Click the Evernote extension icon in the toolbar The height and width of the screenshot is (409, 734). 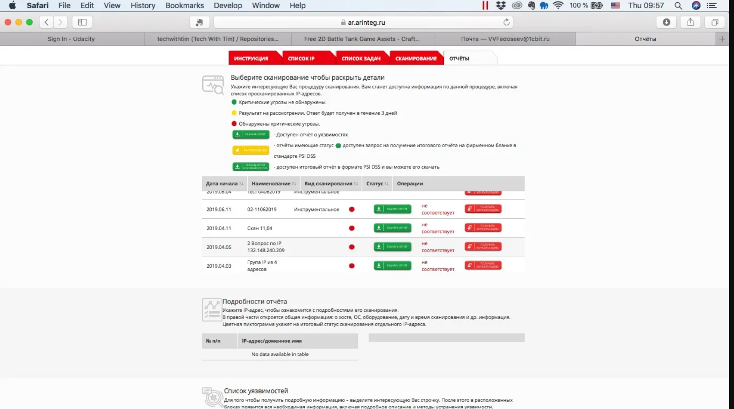click(x=199, y=22)
